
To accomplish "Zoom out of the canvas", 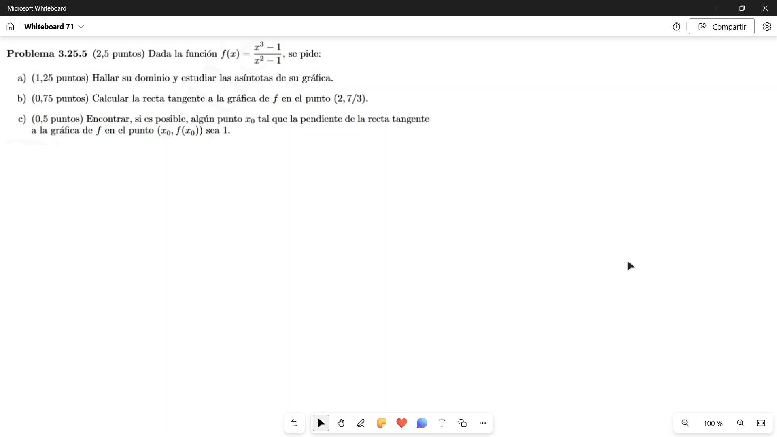I will (x=685, y=423).
